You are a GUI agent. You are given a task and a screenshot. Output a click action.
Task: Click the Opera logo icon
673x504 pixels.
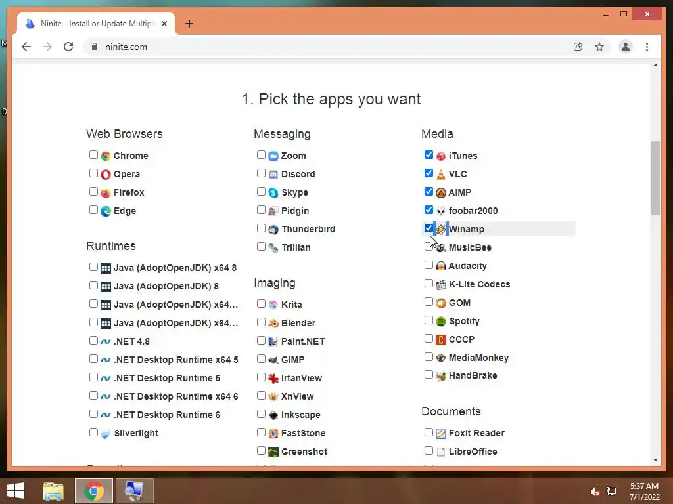pos(106,175)
